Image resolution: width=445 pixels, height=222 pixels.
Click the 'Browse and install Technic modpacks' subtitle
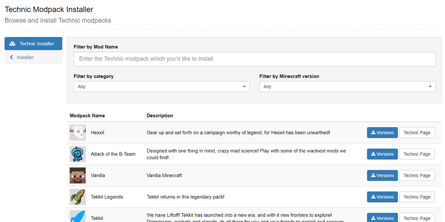pyautogui.click(x=58, y=21)
